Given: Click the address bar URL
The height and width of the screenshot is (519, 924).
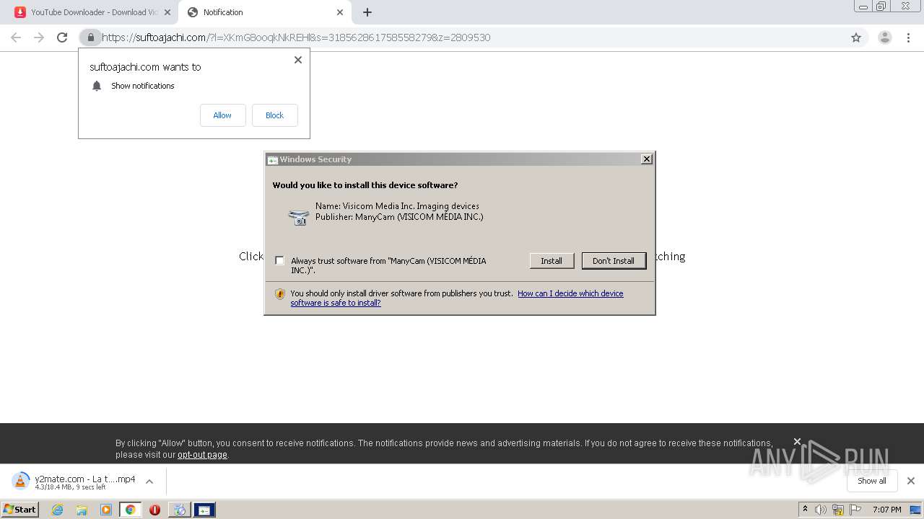Looking at the screenshot, I should click(x=296, y=37).
